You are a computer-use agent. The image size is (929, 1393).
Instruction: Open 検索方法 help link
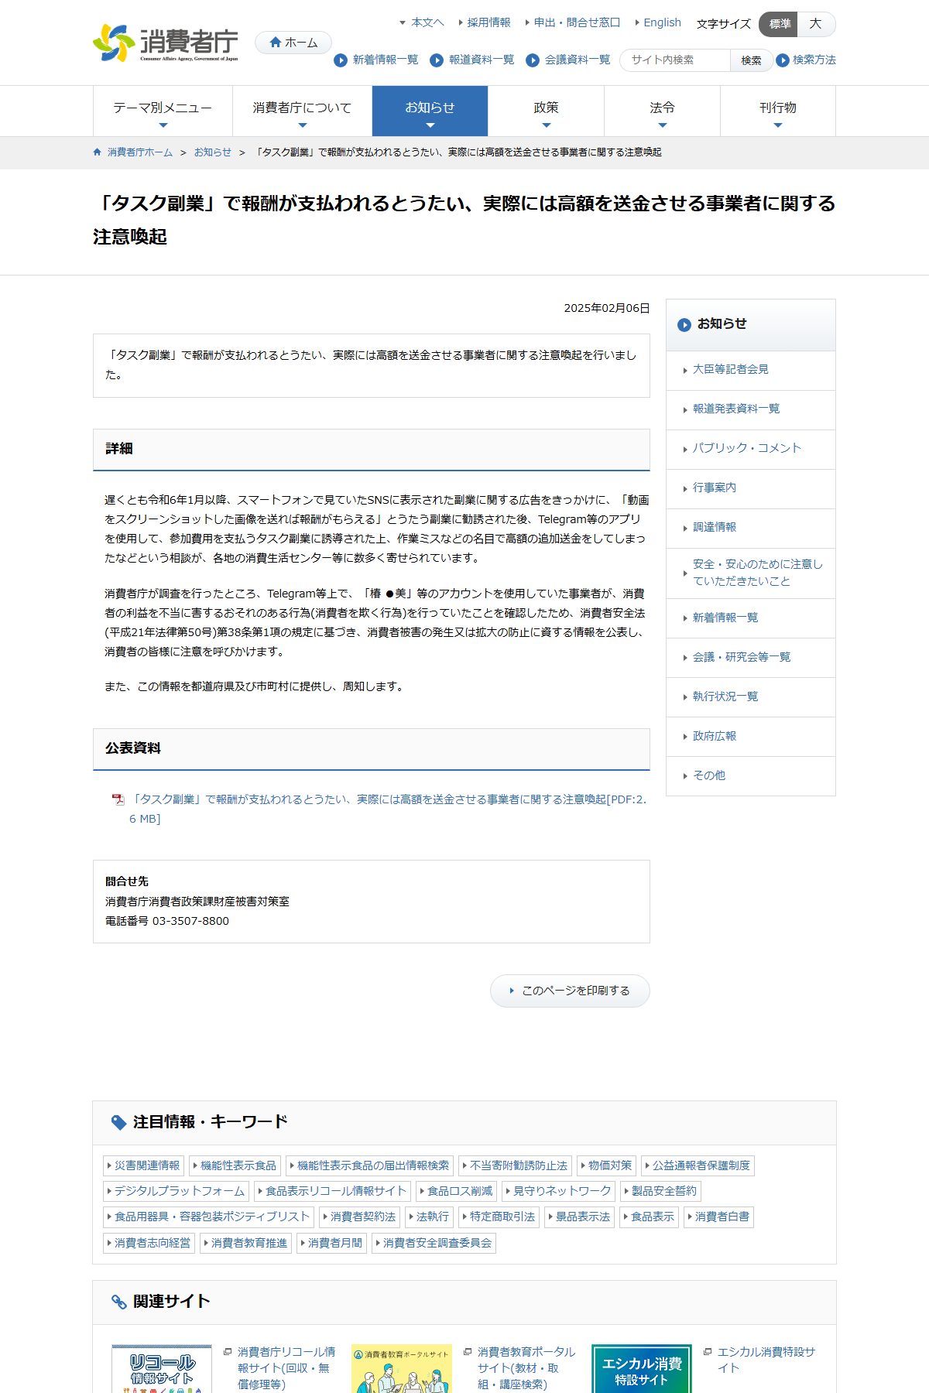pos(814,60)
